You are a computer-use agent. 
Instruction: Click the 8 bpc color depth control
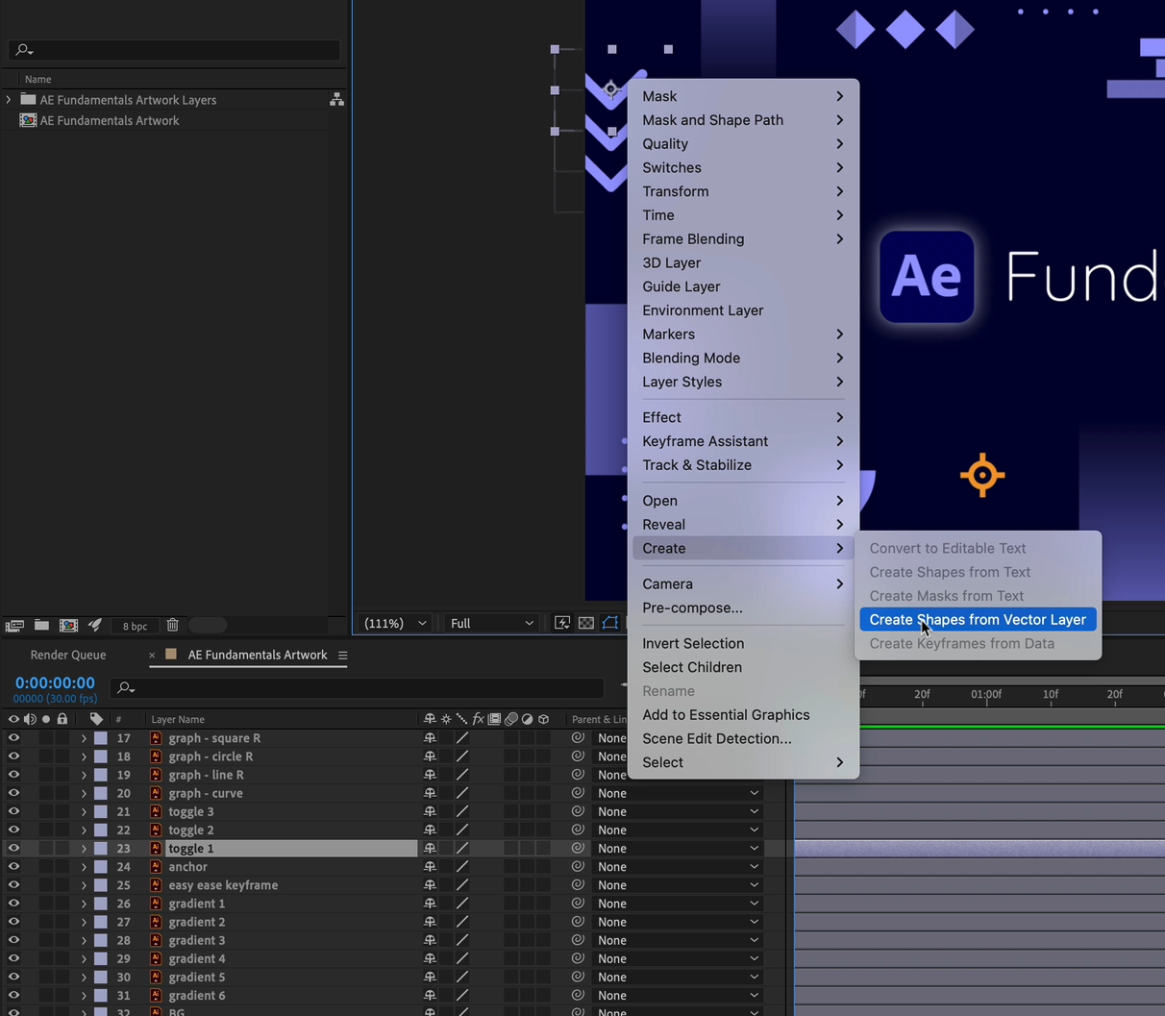coord(134,625)
